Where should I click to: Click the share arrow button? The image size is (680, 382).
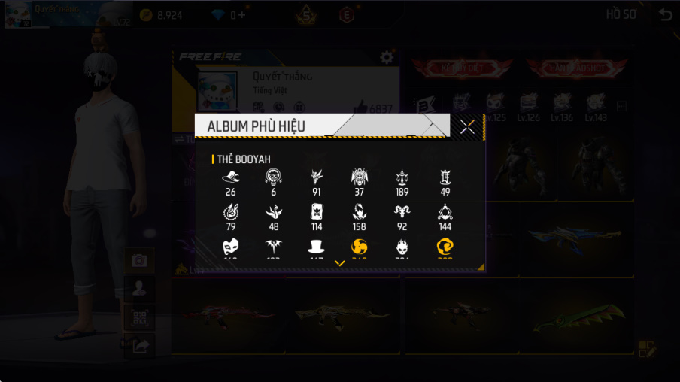coord(139,346)
